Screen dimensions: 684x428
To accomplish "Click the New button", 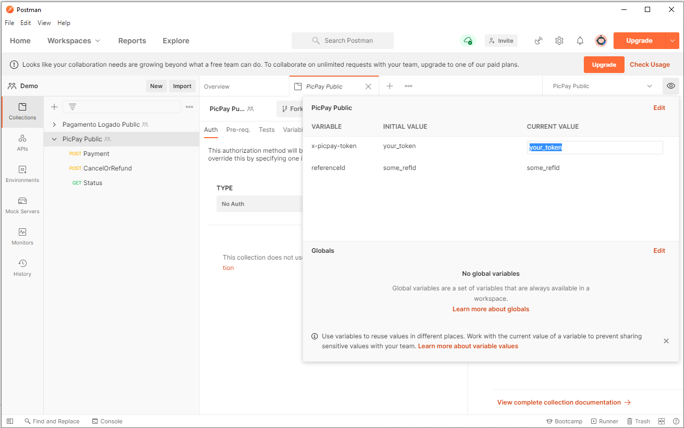I will pos(157,86).
